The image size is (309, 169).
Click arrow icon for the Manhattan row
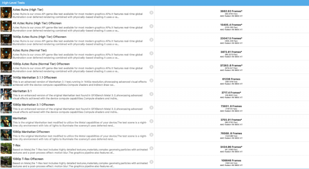tap(151, 121)
